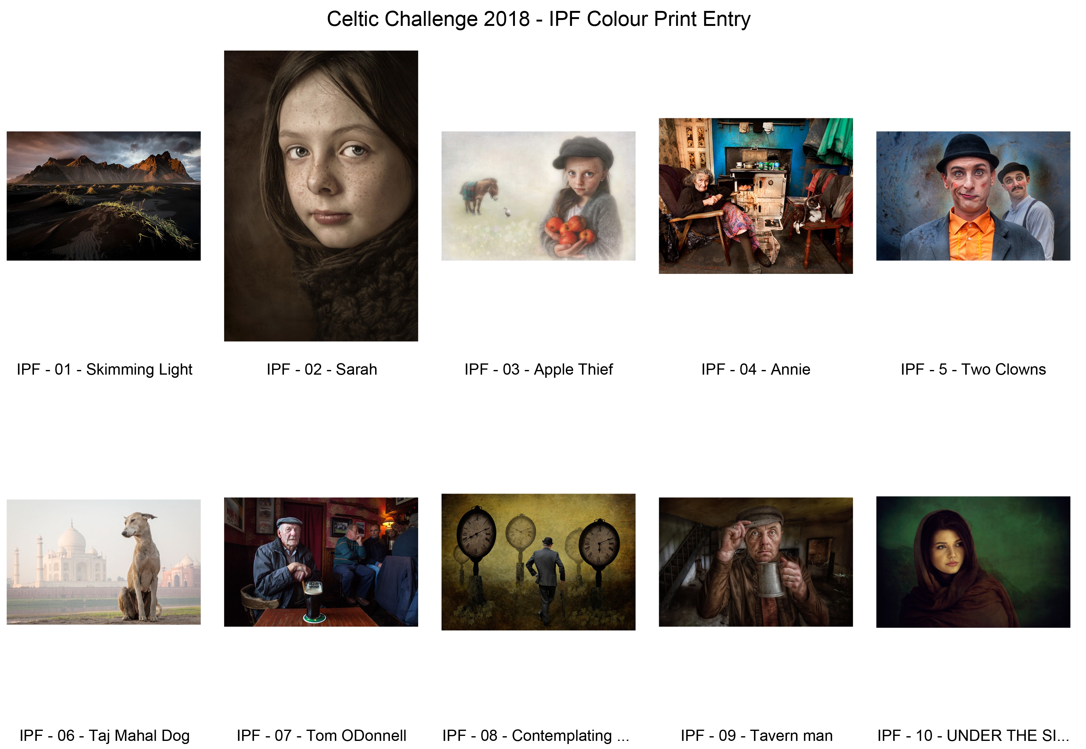Click the truncated 'IPF - 08 - Contemplating' caption
The height and width of the screenshot is (749, 1086).
pyautogui.click(x=536, y=736)
